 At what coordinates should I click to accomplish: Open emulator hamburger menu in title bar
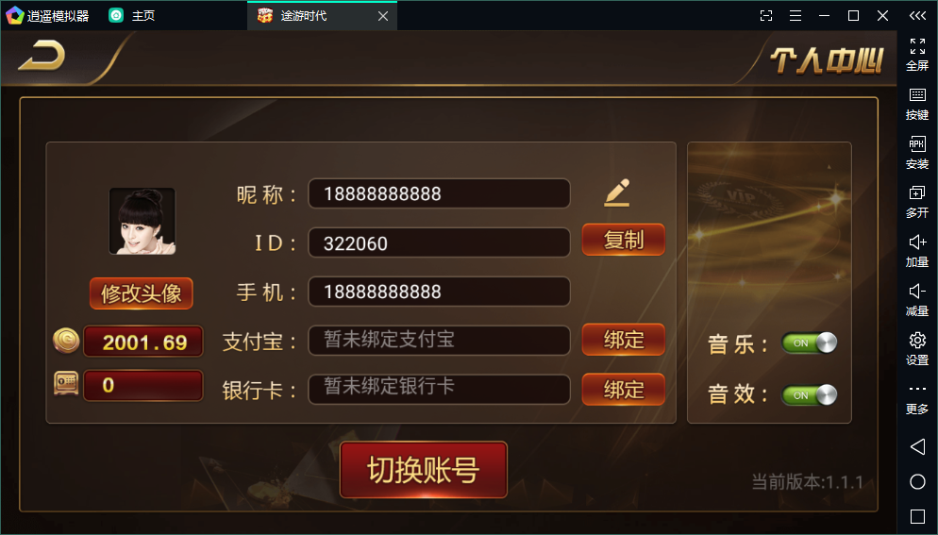pyautogui.click(x=795, y=15)
